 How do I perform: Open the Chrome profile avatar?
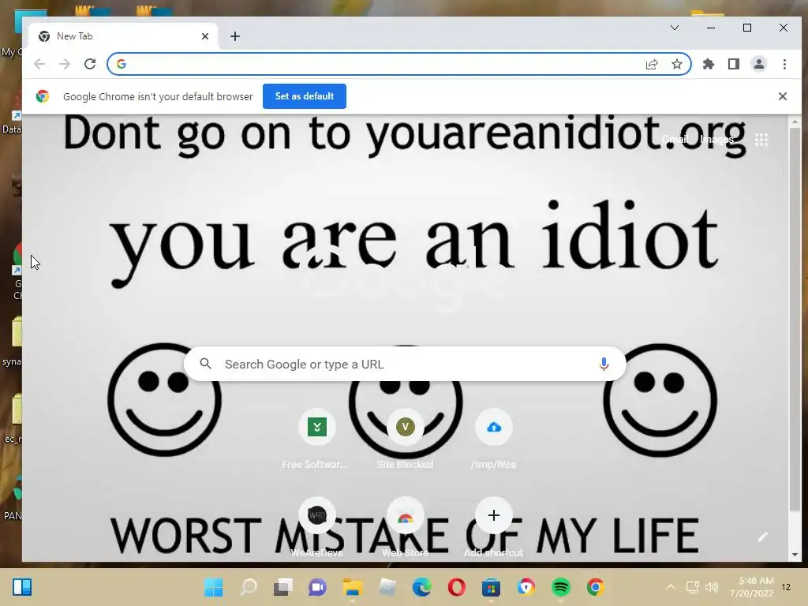click(x=759, y=64)
